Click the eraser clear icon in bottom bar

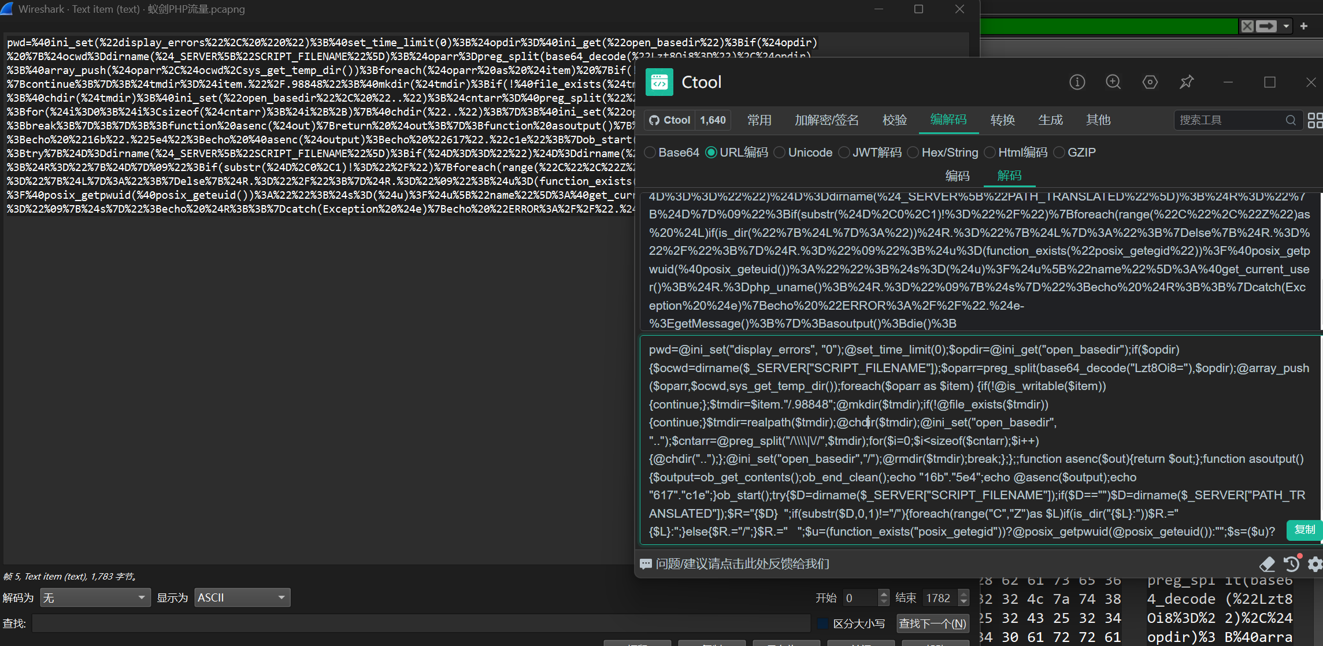(1267, 564)
